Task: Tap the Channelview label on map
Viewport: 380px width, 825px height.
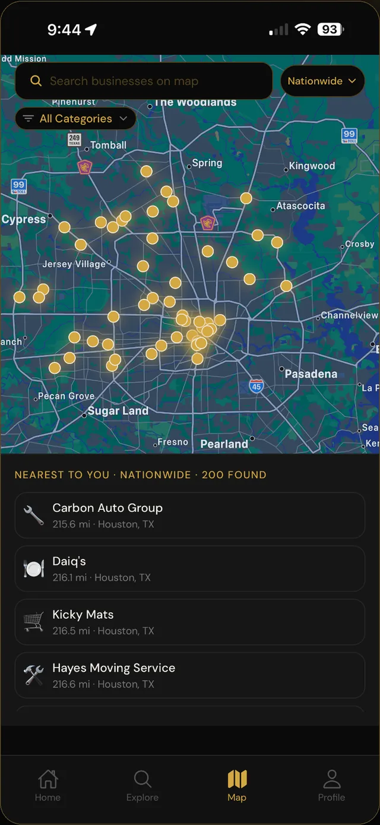Action: [x=349, y=315]
